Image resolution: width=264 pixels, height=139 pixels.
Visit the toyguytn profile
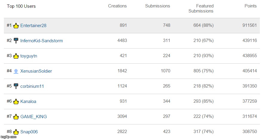[29, 56]
